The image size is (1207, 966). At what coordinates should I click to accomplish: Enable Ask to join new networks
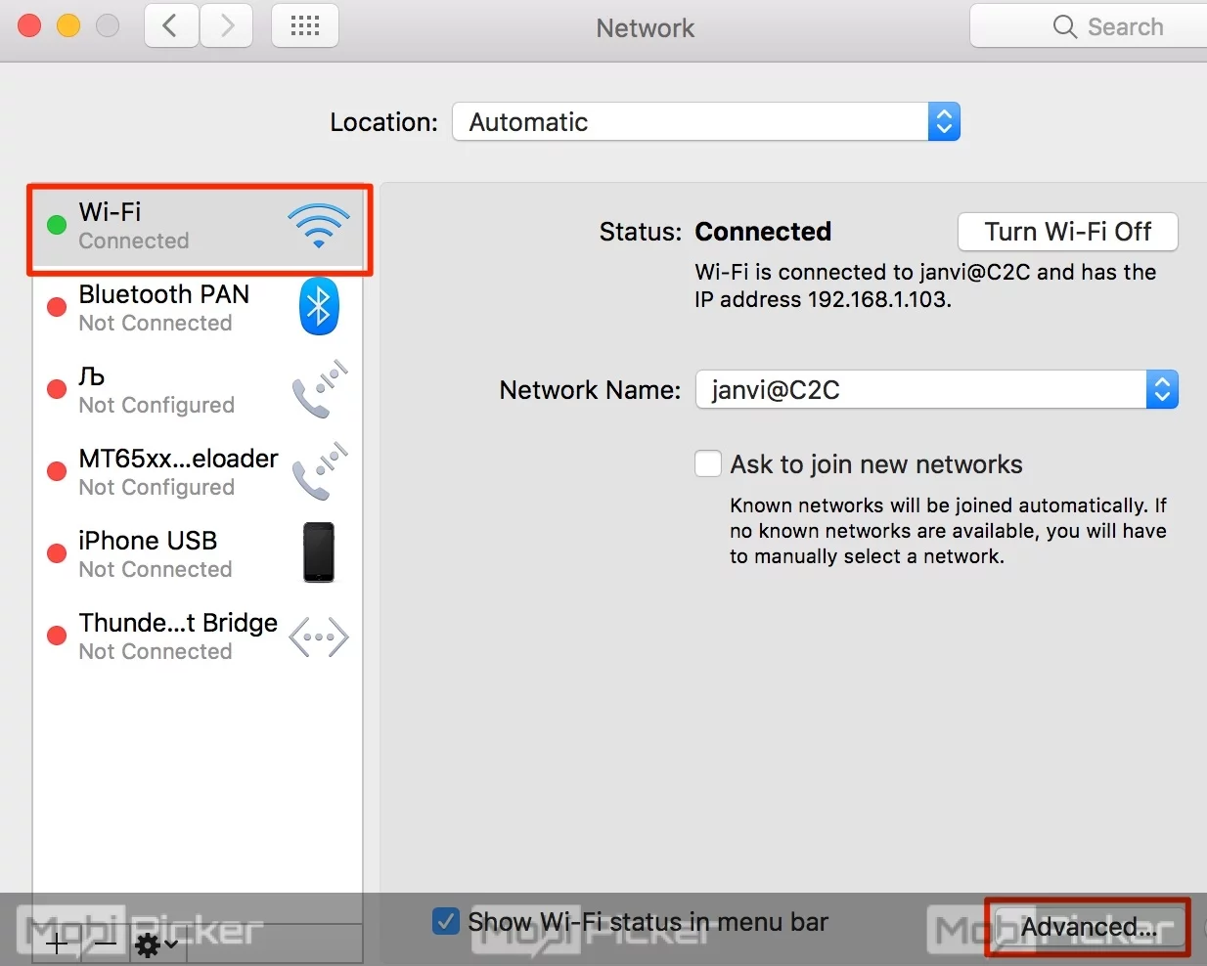point(708,463)
